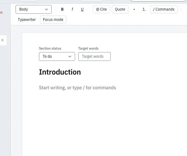Open the / Commands menu
The width and height of the screenshot is (187, 156).
click(x=164, y=9)
